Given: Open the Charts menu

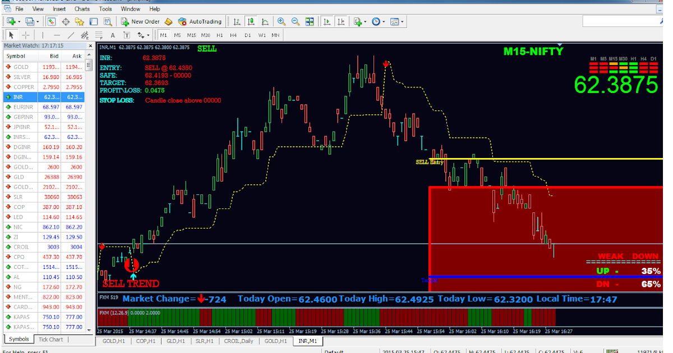Looking at the screenshot, I should coord(82,9).
